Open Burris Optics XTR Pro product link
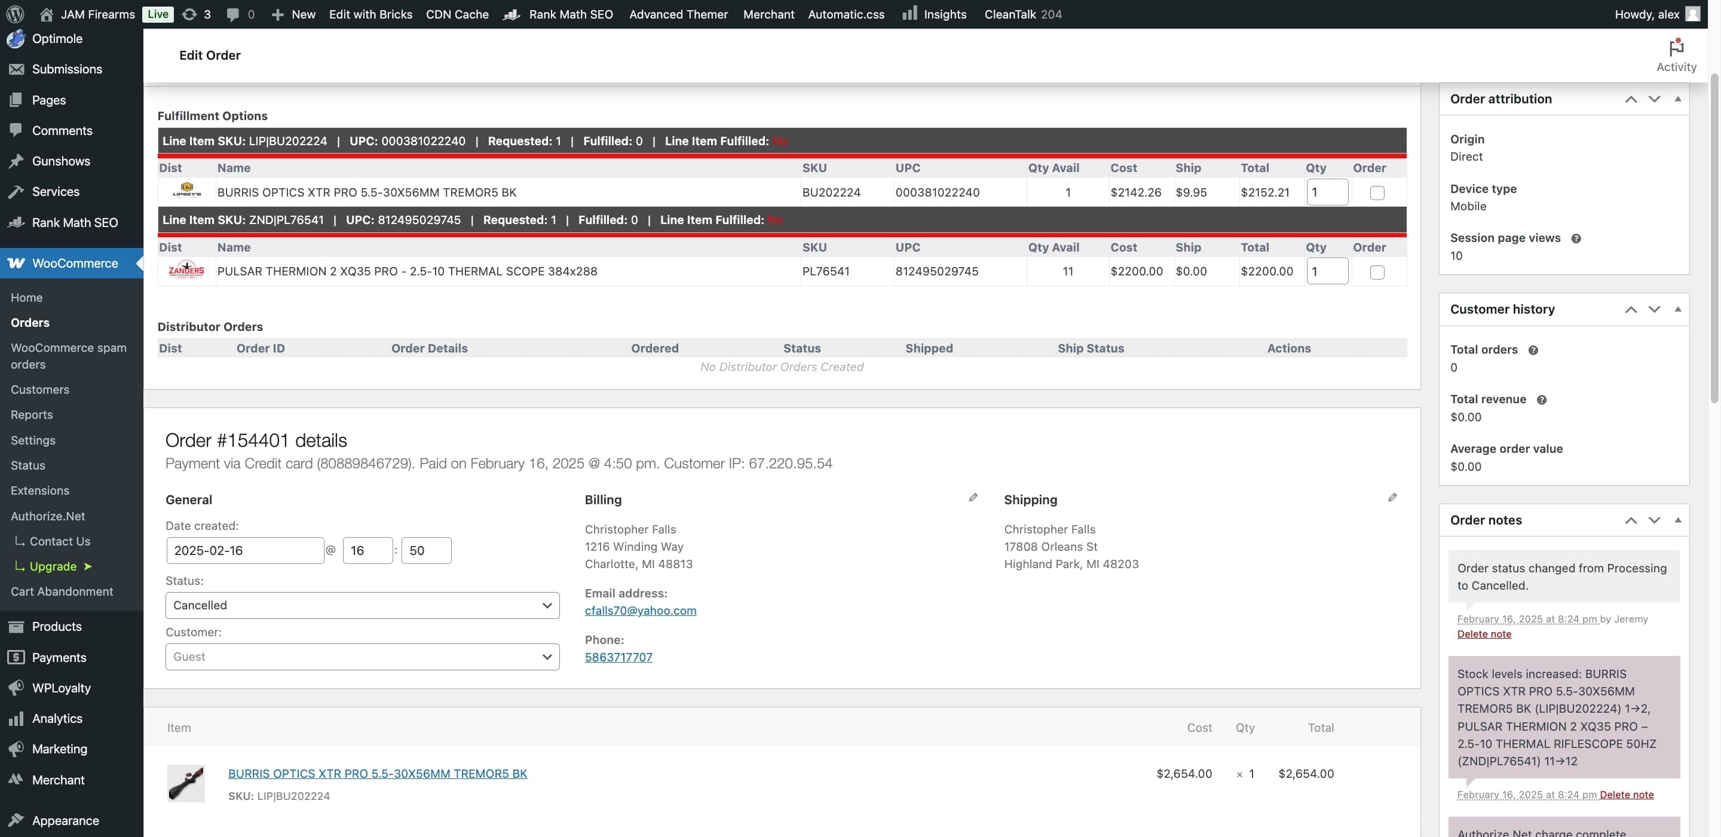 pyautogui.click(x=378, y=774)
